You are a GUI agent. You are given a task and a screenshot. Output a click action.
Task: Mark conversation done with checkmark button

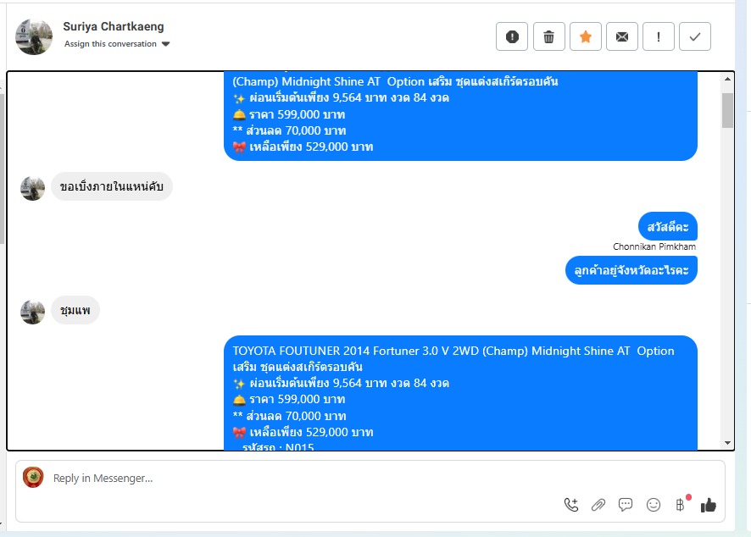pyautogui.click(x=695, y=36)
